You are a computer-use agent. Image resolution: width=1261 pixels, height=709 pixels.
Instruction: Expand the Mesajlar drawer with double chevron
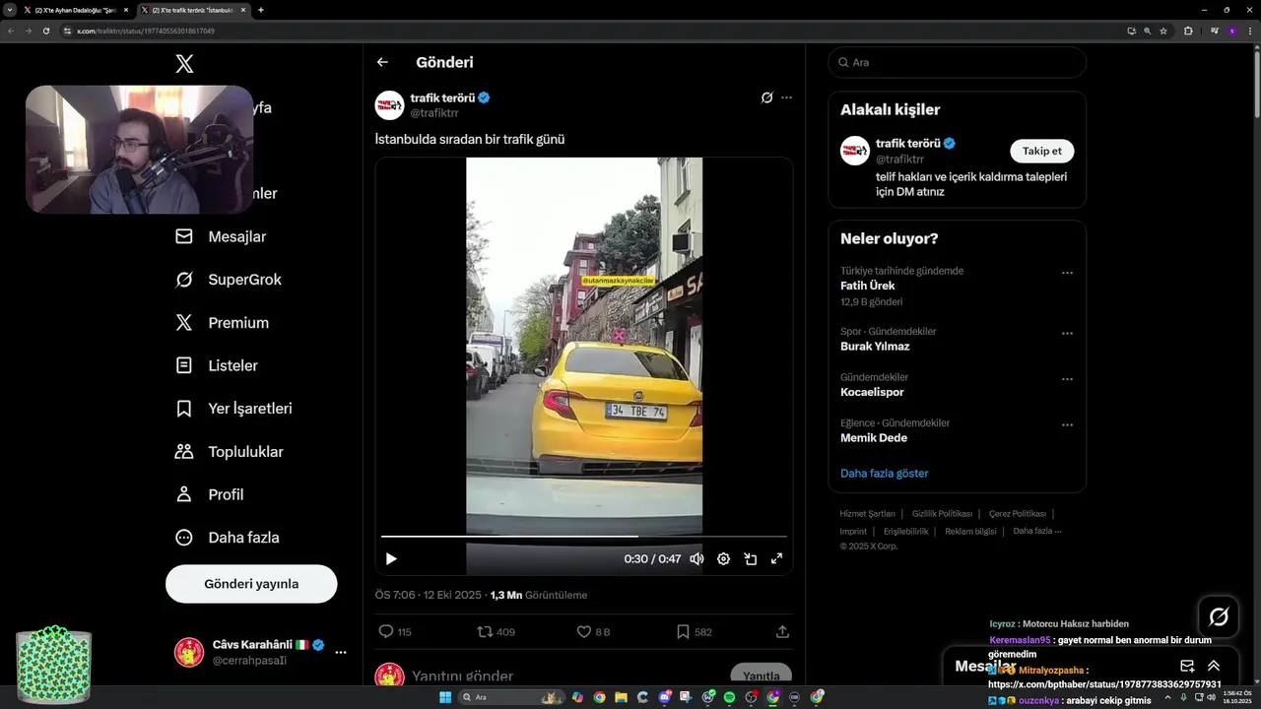coord(1214,666)
